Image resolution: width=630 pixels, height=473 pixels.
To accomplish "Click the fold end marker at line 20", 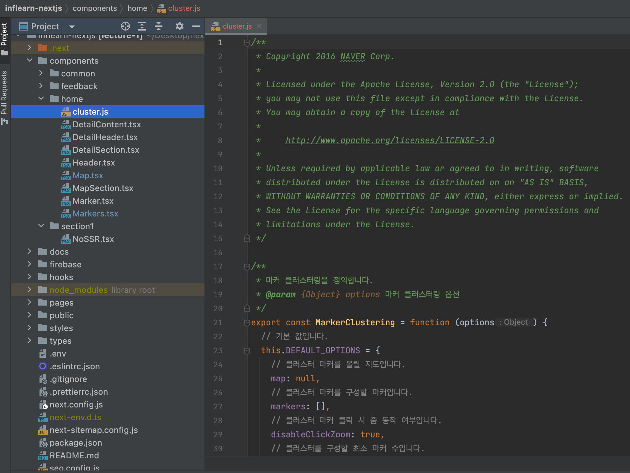I will tap(247, 308).
